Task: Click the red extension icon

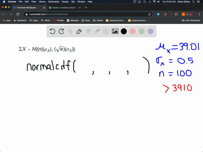Action: tap(165, 14)
